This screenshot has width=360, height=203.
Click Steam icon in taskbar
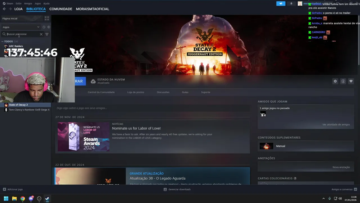(47, 198)
